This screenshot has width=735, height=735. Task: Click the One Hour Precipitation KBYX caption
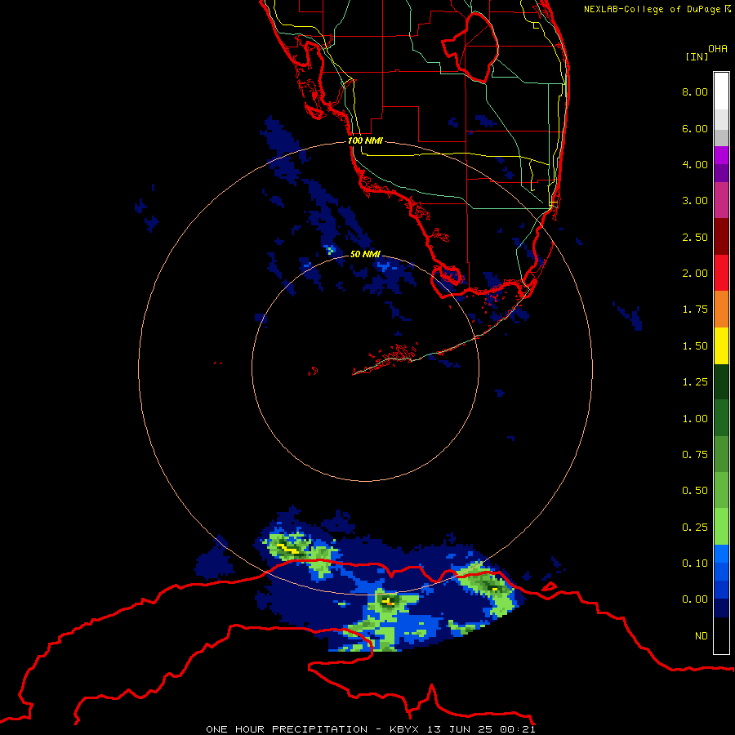pos(371,729)
